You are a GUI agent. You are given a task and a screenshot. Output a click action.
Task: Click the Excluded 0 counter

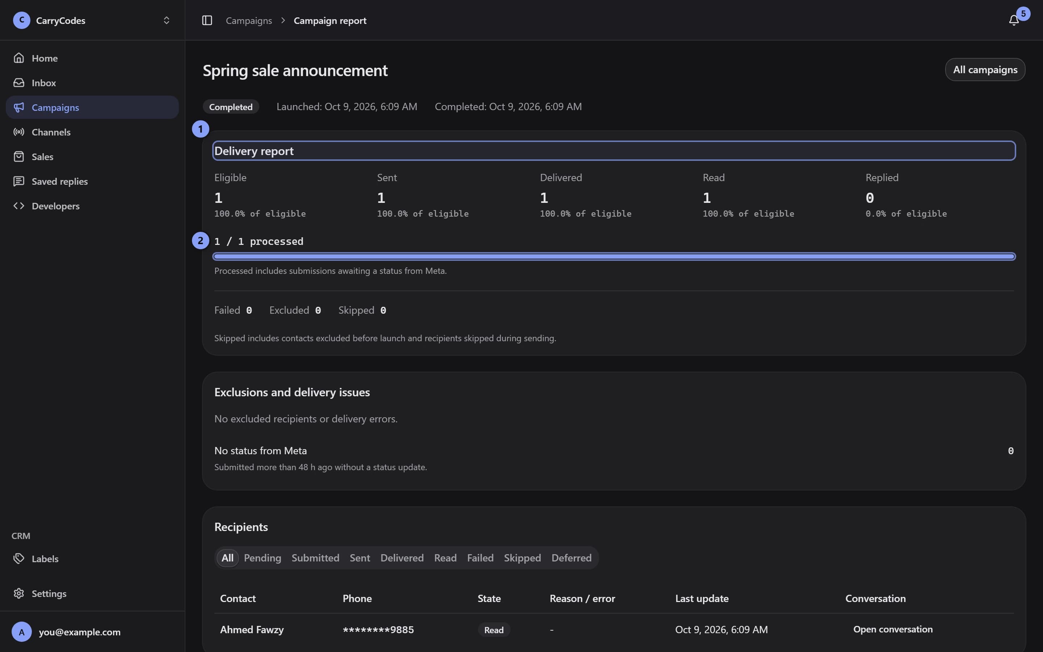[x=295, y=310]
